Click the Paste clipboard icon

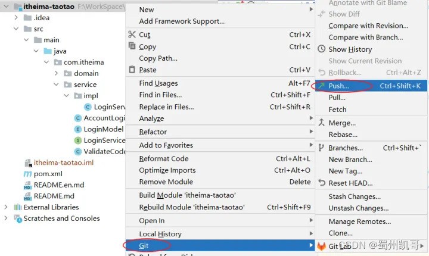pos(132,70)
